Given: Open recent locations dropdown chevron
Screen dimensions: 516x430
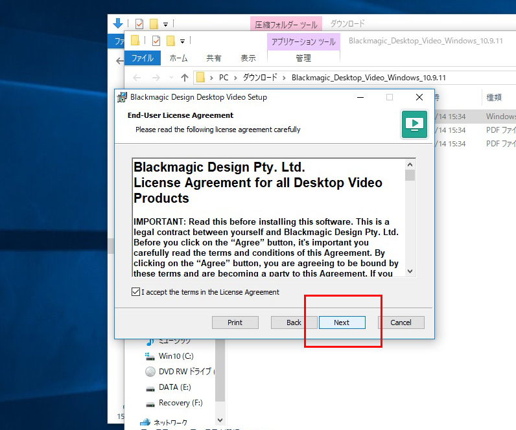Looking at the screenshot, I should click(x=171, y=78).
